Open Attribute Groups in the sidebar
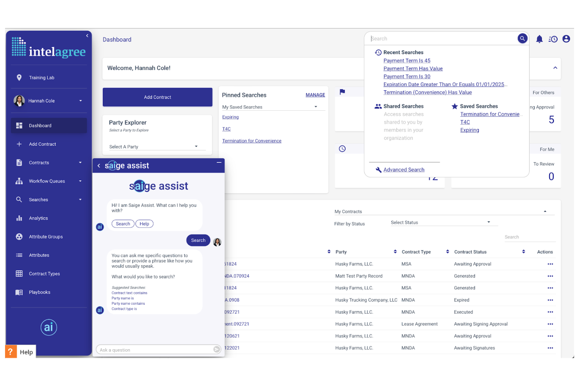579x386 pixels. point(46,237)
